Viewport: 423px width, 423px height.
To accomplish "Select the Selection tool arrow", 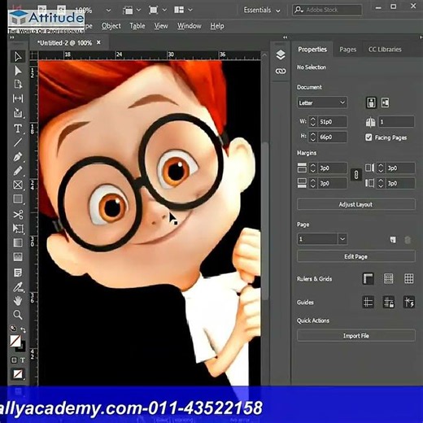I will 18,57.
